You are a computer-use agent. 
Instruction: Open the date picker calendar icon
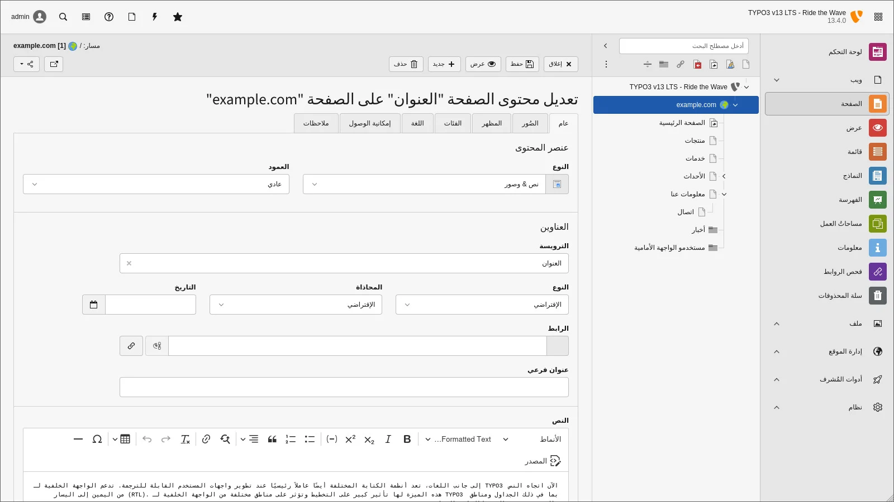coord(93,305)
